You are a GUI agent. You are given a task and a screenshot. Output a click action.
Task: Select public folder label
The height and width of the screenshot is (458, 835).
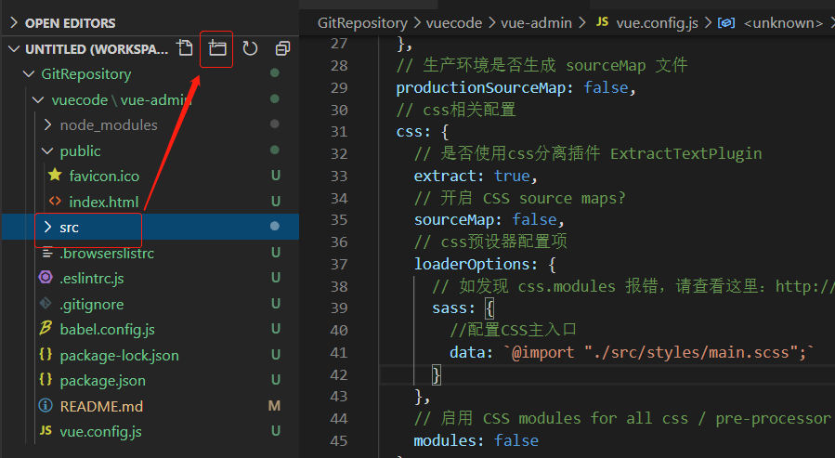coord(81,151)
